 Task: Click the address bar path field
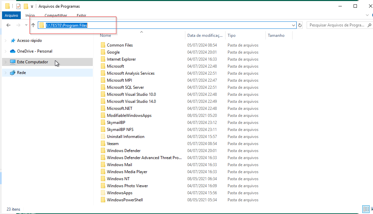point(167,25)
